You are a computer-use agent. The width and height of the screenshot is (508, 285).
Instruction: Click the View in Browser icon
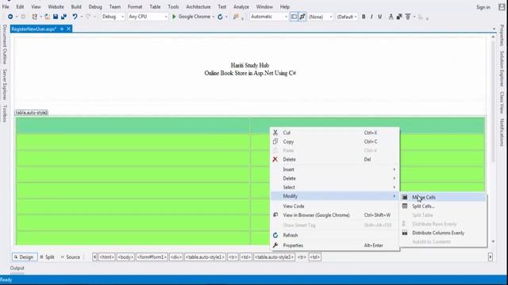pyautogui.click(x=275, y=215)
